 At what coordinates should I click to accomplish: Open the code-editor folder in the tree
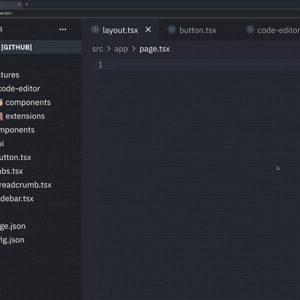coord(20,89)
